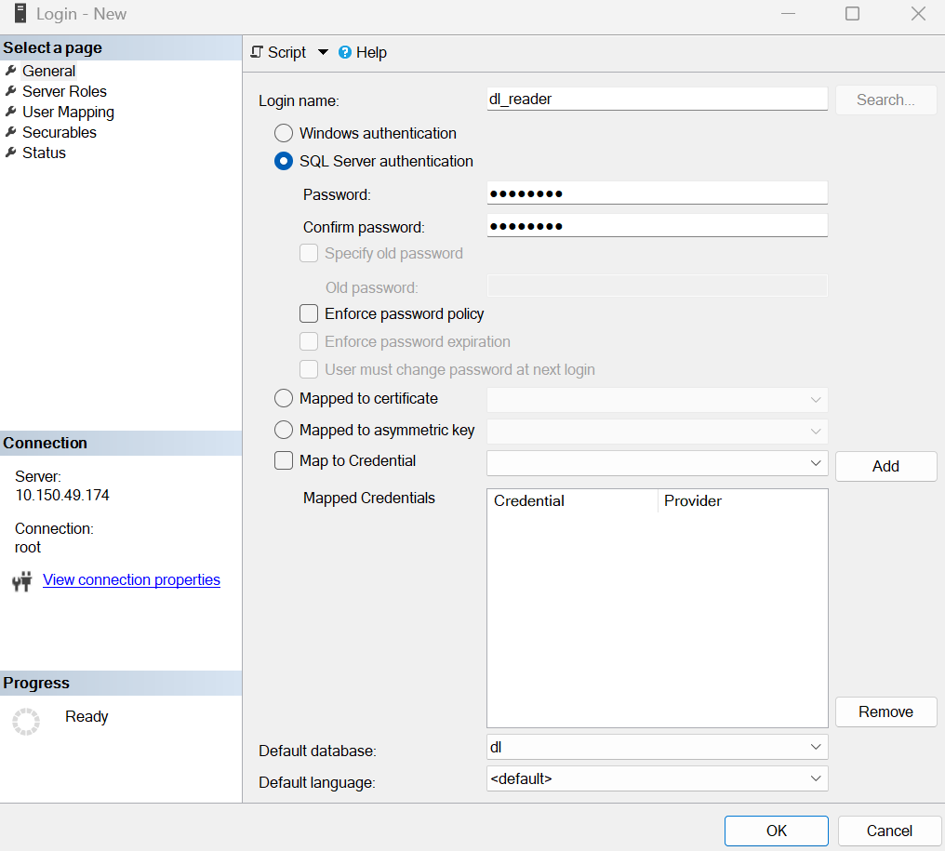945x851 pixels.
Task: Open Help from the toolbar
Action: pos(363,52)
